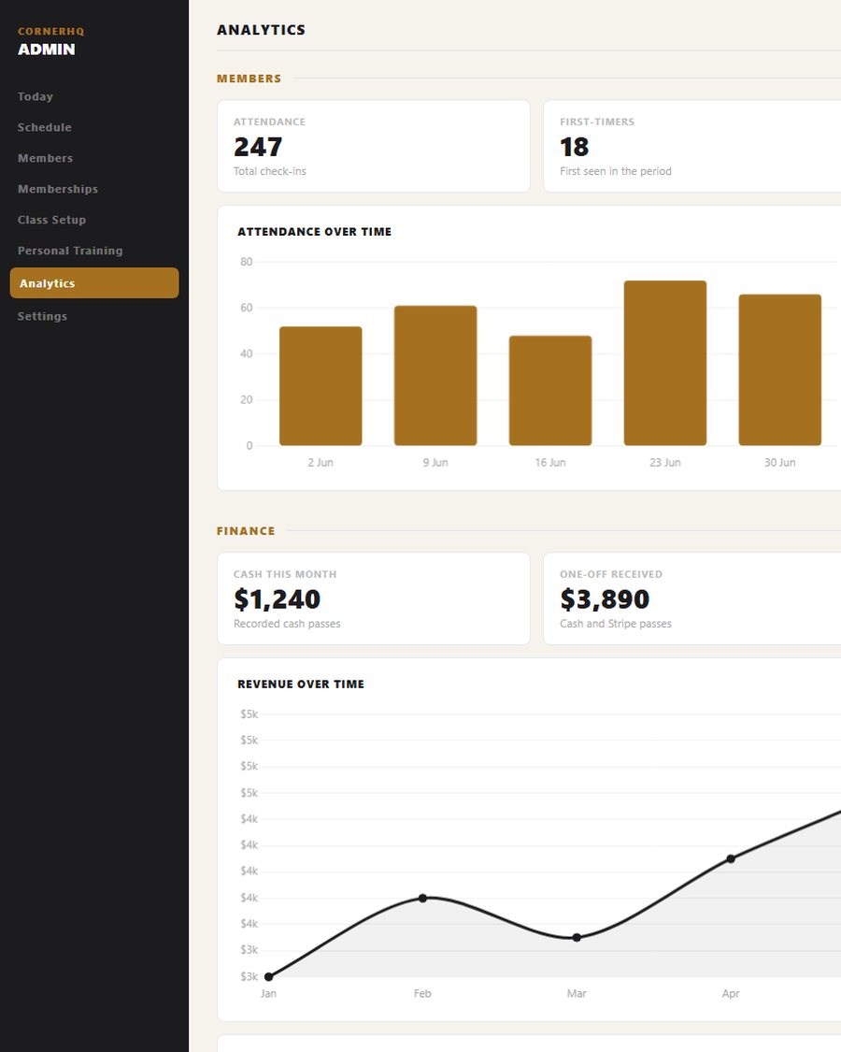
Task: Click the First-Timers 18 stat card
Action: point(691,146)
